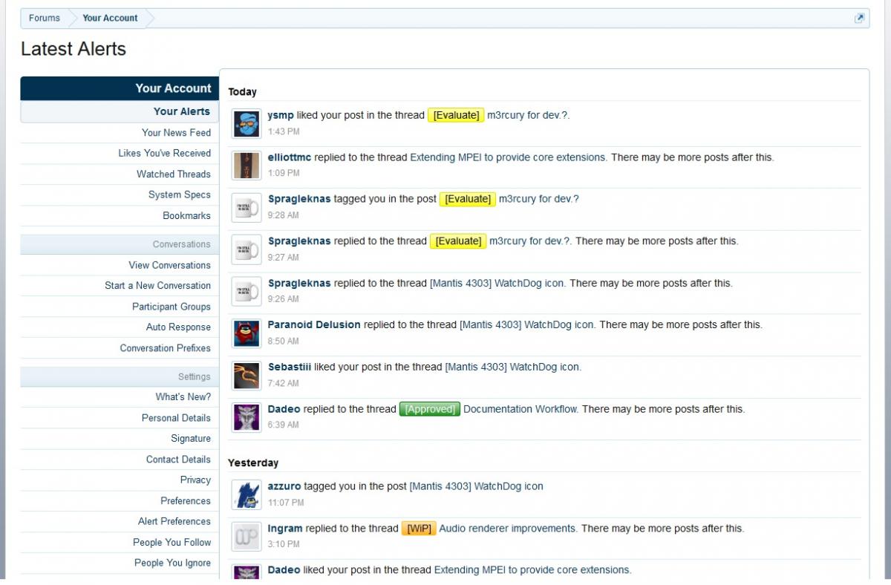
Task: Click the 11:07 PM timestamp
Action: coord(286,503)
